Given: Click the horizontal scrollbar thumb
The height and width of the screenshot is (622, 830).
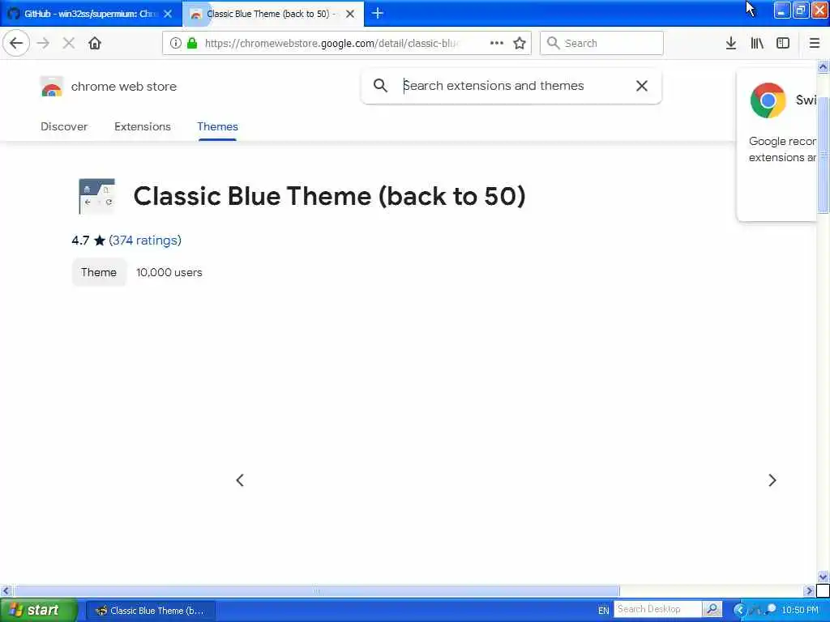Looking at the screenshot, I should (317, 590).
